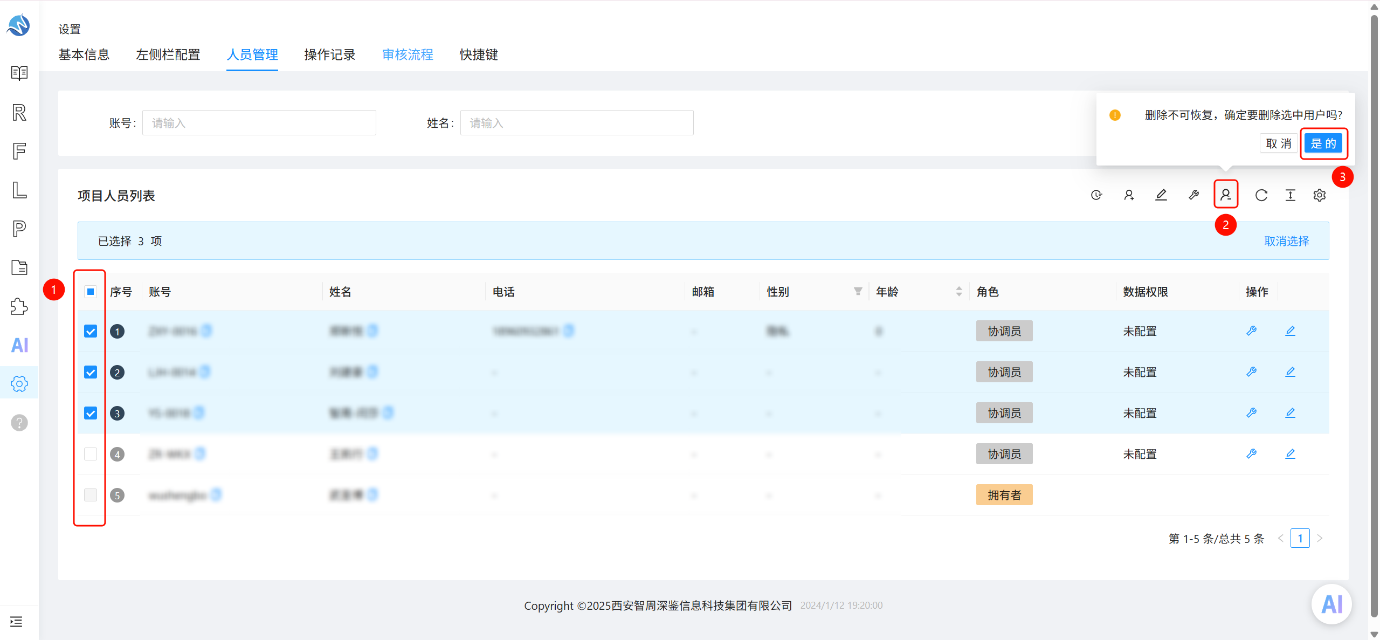Sort by the 年龄 column arrows
Screen dimensions: 1380x640
pyautogui.click(x=959, y=292)
